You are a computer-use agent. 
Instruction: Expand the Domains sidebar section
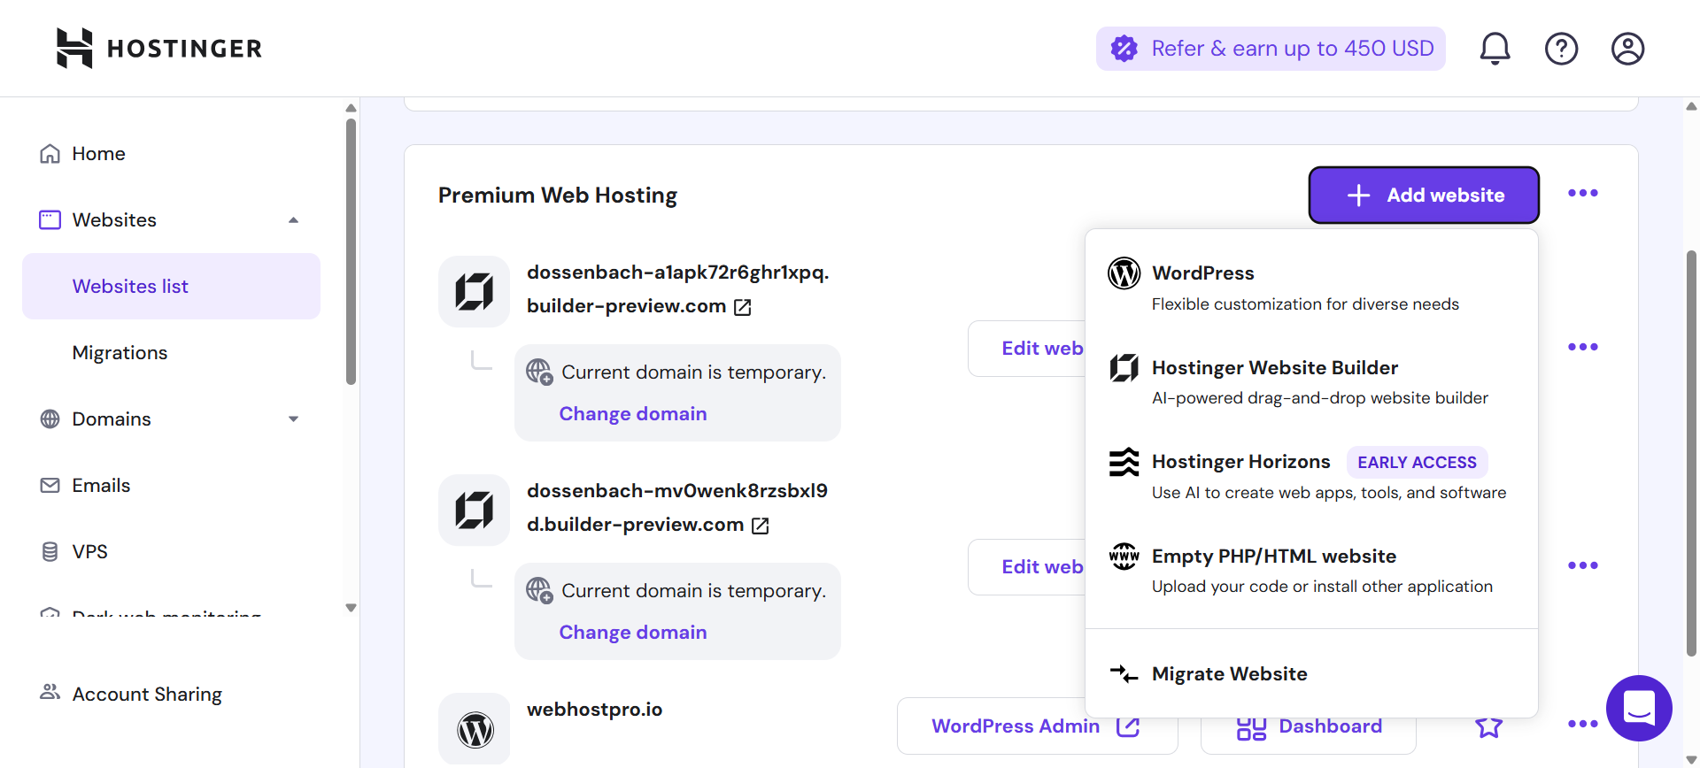click(294, 419)
